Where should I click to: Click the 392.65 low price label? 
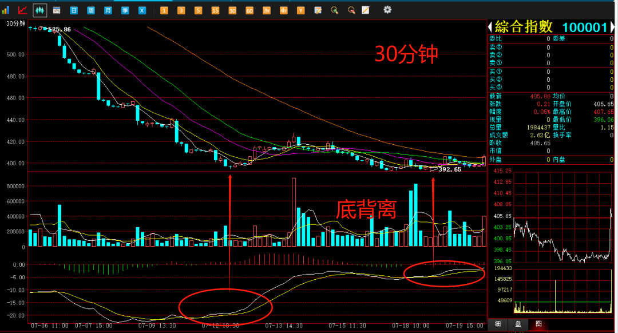tap(450, 169)
